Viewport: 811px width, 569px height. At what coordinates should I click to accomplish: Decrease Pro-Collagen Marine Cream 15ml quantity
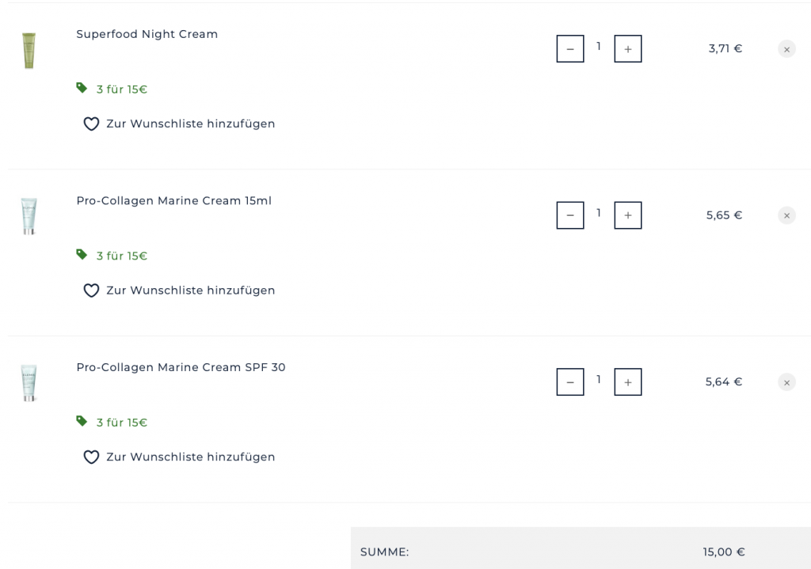[570, 215]
